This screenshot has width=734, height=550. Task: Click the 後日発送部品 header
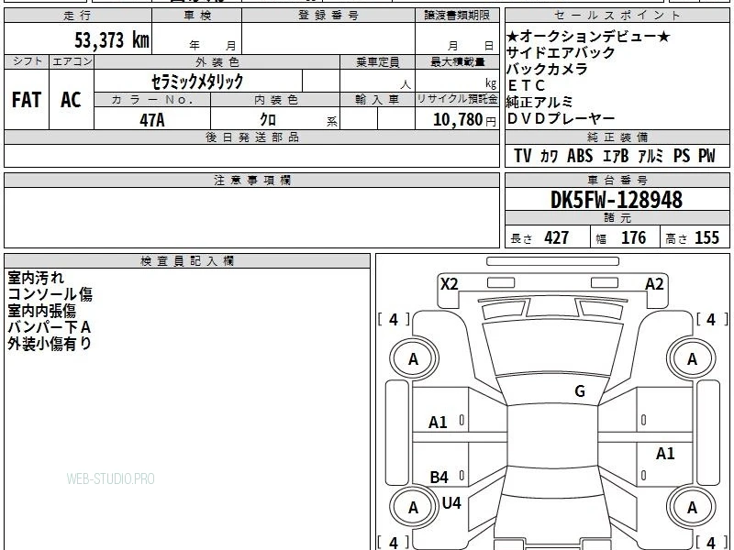(x=251, y=137)
